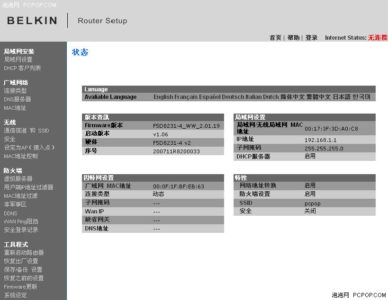Click the 工具程式 sidebar section heading

coord(16,244)
